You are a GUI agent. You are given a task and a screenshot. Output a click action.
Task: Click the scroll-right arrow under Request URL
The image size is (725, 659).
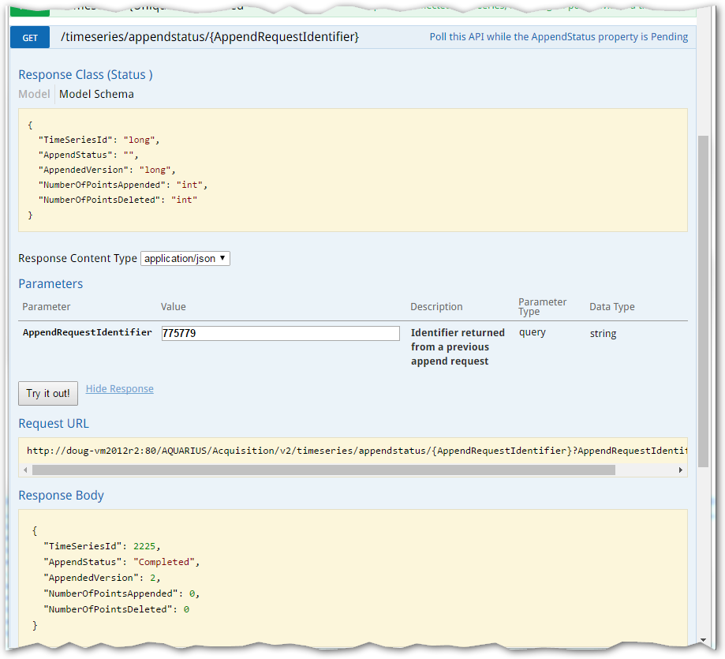pyautogui.click(x=681, y=470)
